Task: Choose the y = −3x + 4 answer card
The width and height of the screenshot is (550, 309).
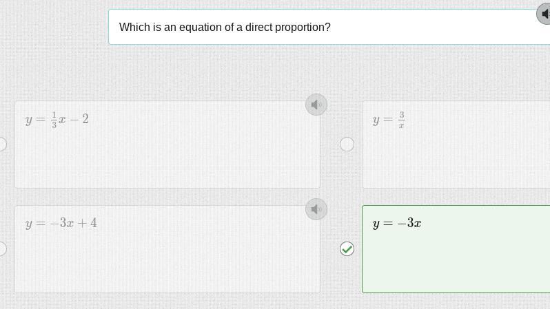Action: (x=167, y=256)
